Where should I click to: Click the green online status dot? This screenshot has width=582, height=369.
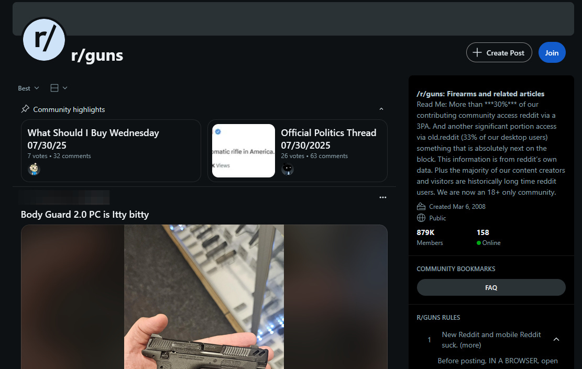point(479,243)
